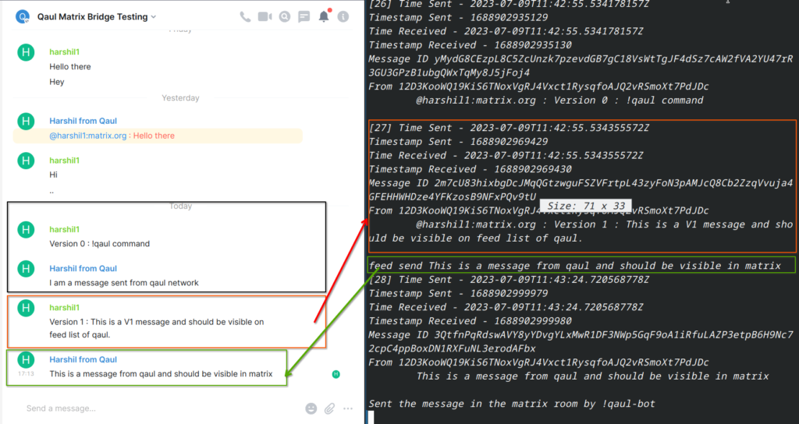Open sender 'Harshil from Qaul' above the qaul network message
This screenshot has height=424, width=799.
coord(83,268)
